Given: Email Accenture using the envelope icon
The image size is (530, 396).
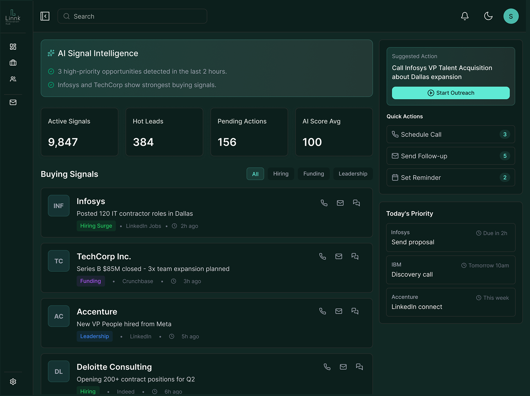Looking at the screenshot, I should [x=339, y=311].
